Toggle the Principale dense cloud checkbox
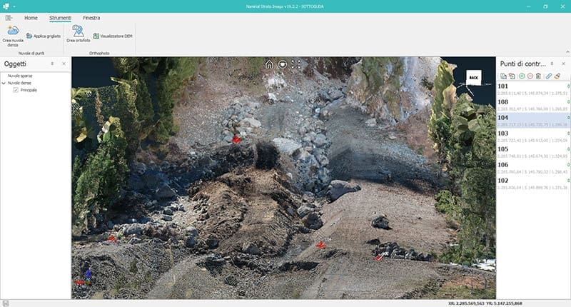 coord(16,90)
